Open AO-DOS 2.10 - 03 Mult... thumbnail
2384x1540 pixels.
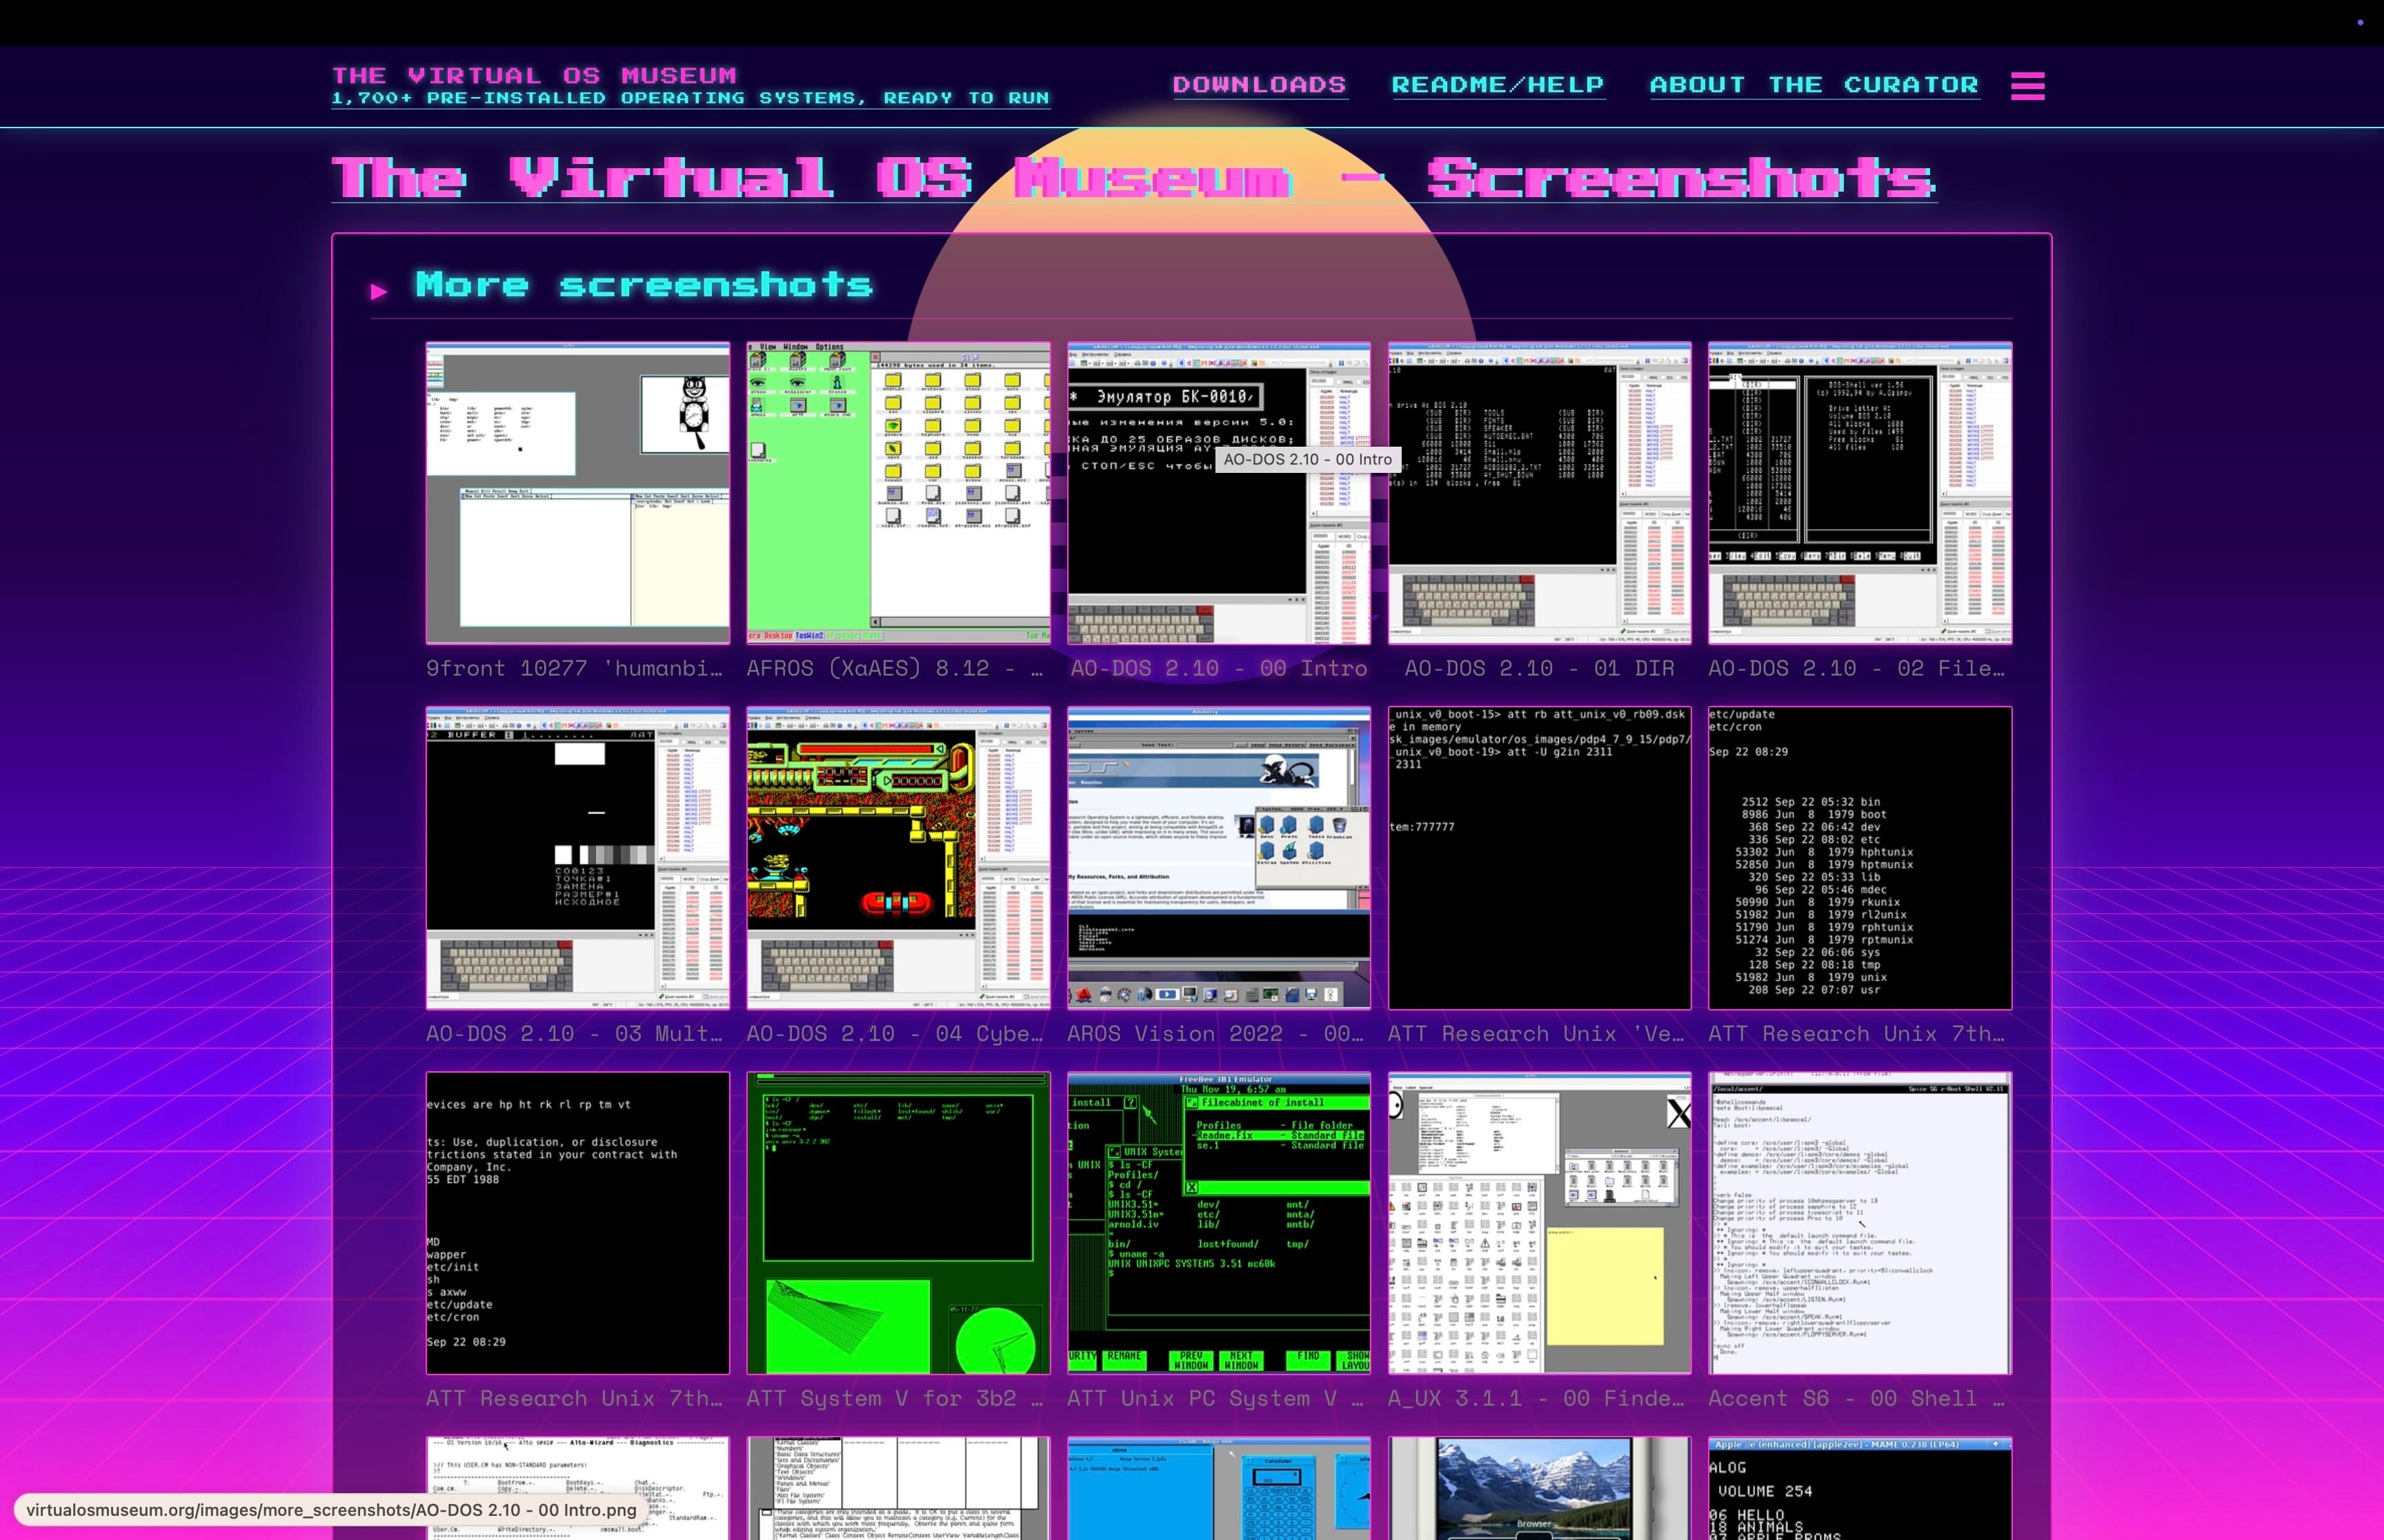click(x=577, y=858)
